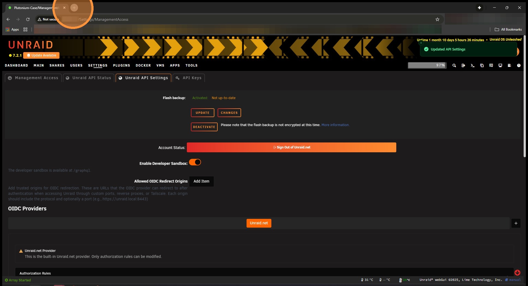
Task: Click the 31 °C temperature status icon
Action: point(362,280)
